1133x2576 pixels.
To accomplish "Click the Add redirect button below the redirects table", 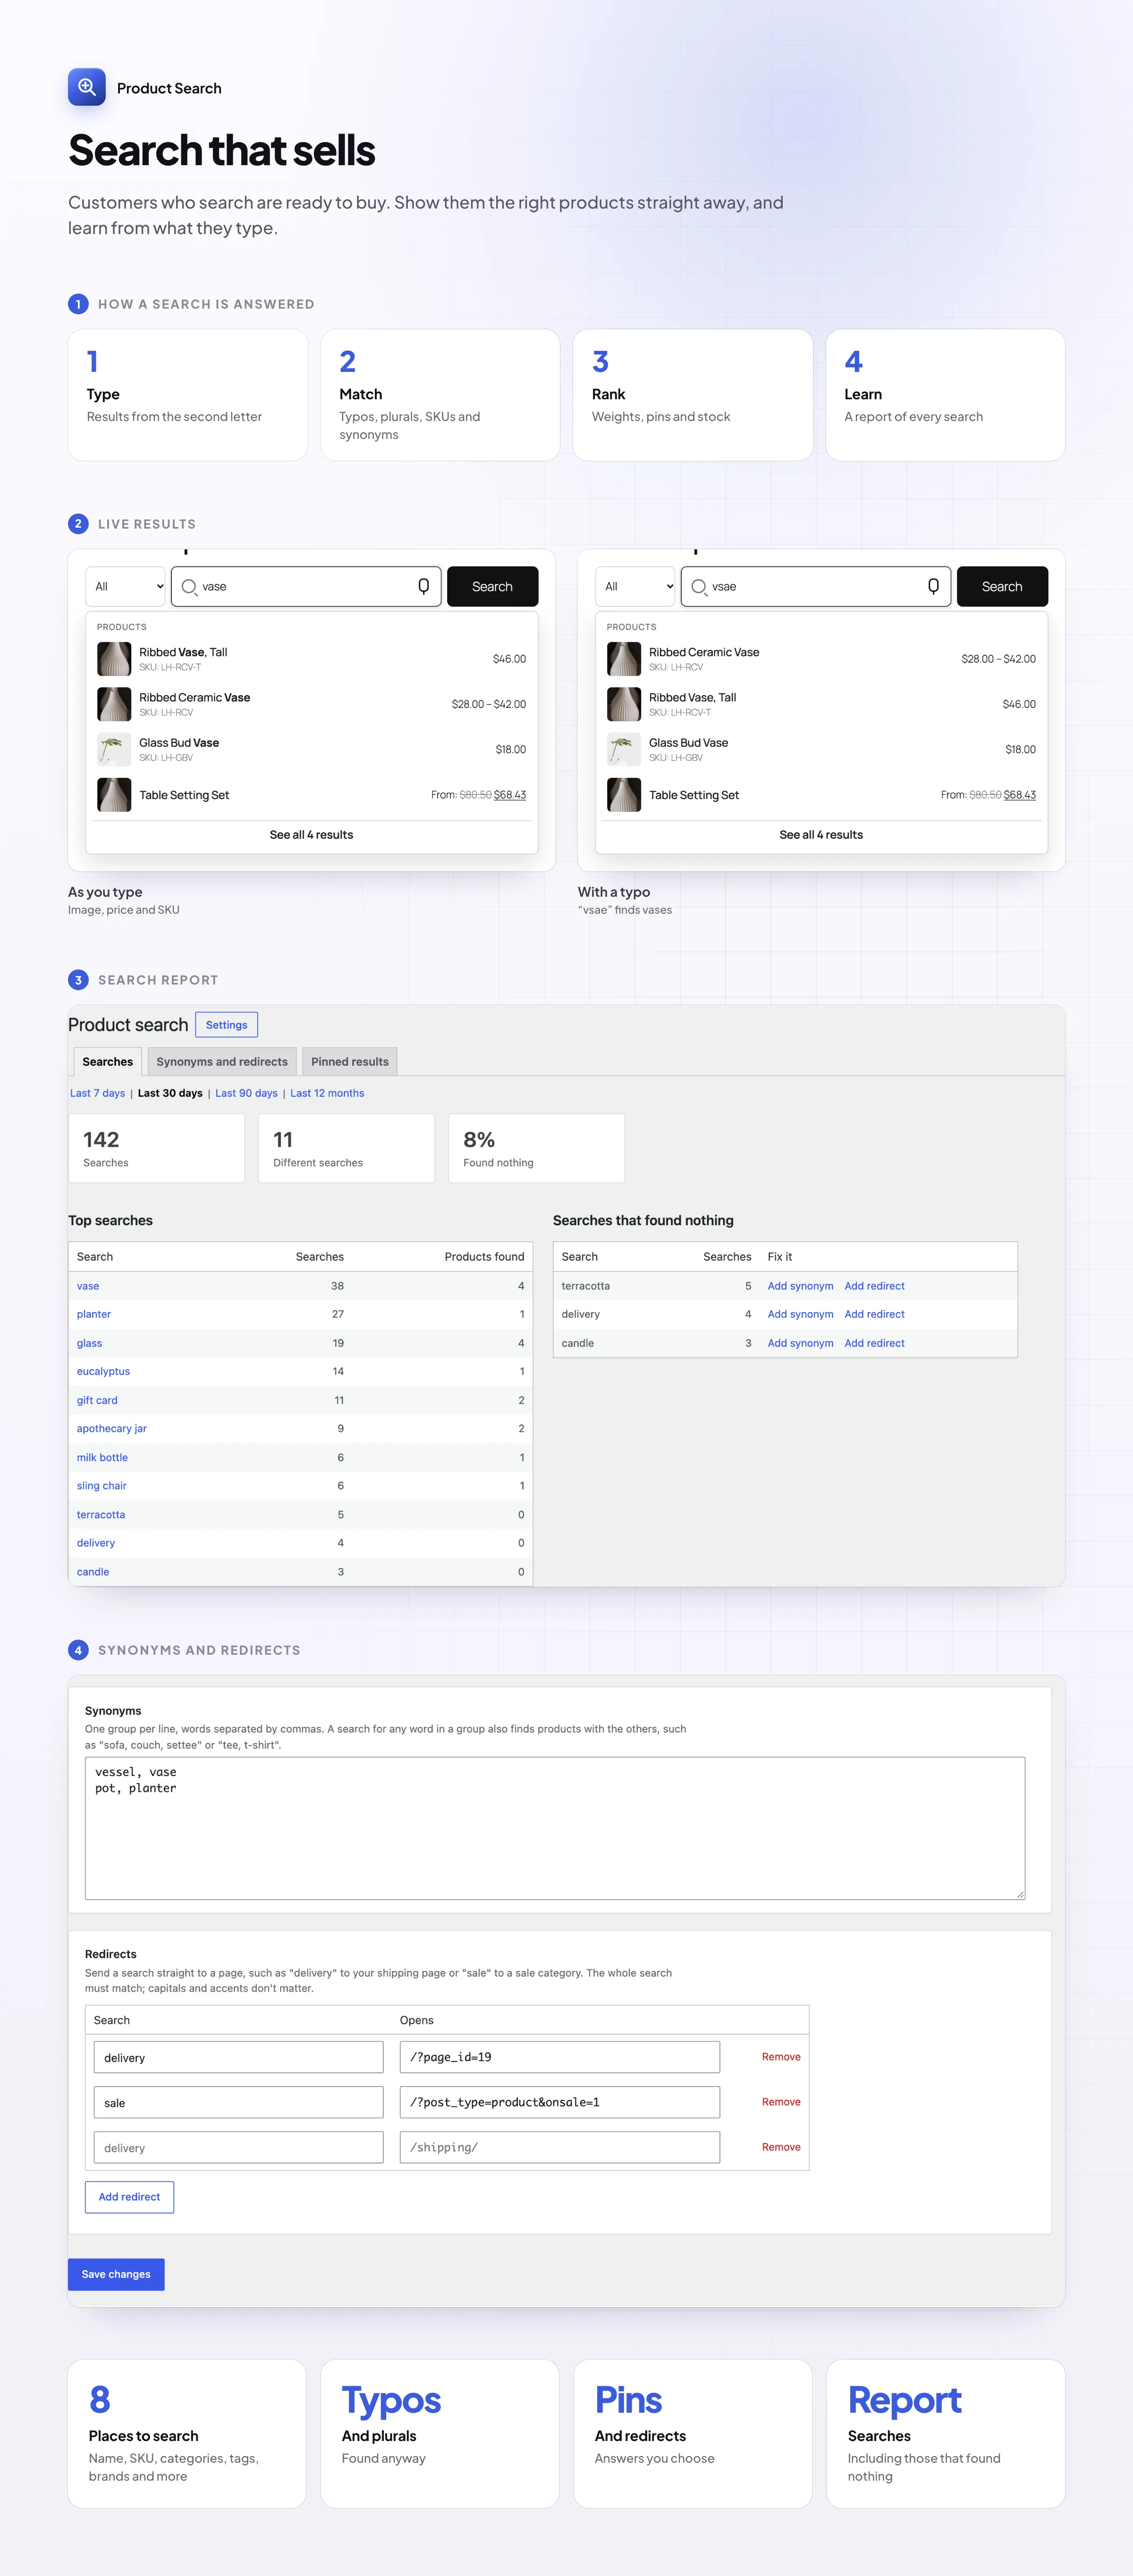I will (129, 2197).
